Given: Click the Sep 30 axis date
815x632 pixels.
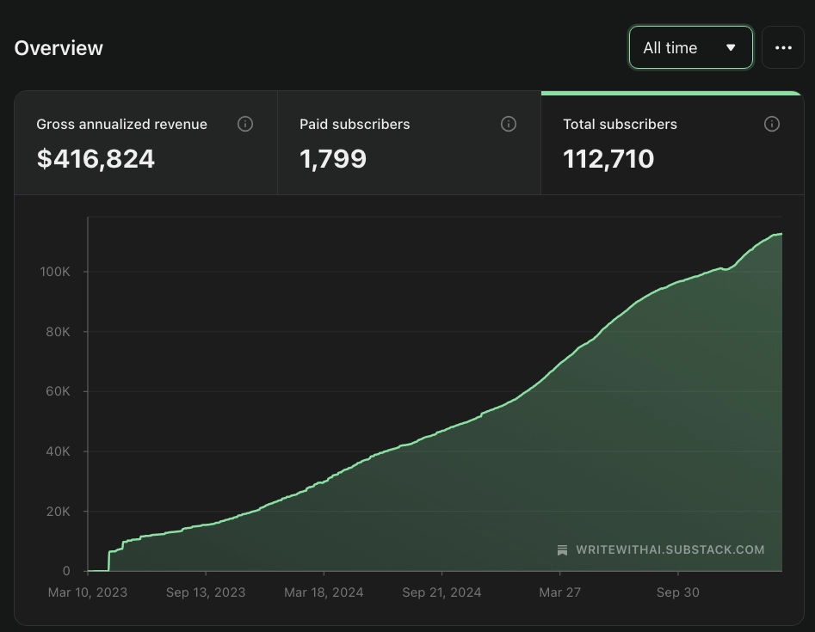Looking at the screenshot, I should [678, 592].
